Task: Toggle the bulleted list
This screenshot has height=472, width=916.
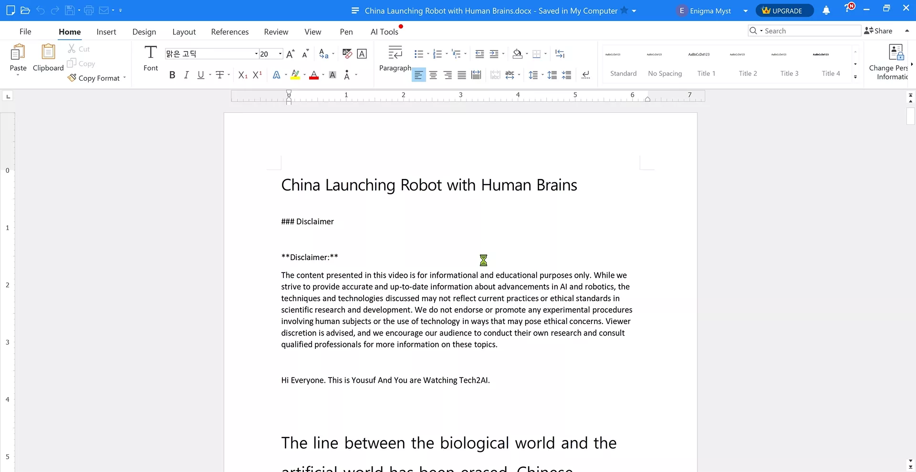Action: tap(419, 54)
